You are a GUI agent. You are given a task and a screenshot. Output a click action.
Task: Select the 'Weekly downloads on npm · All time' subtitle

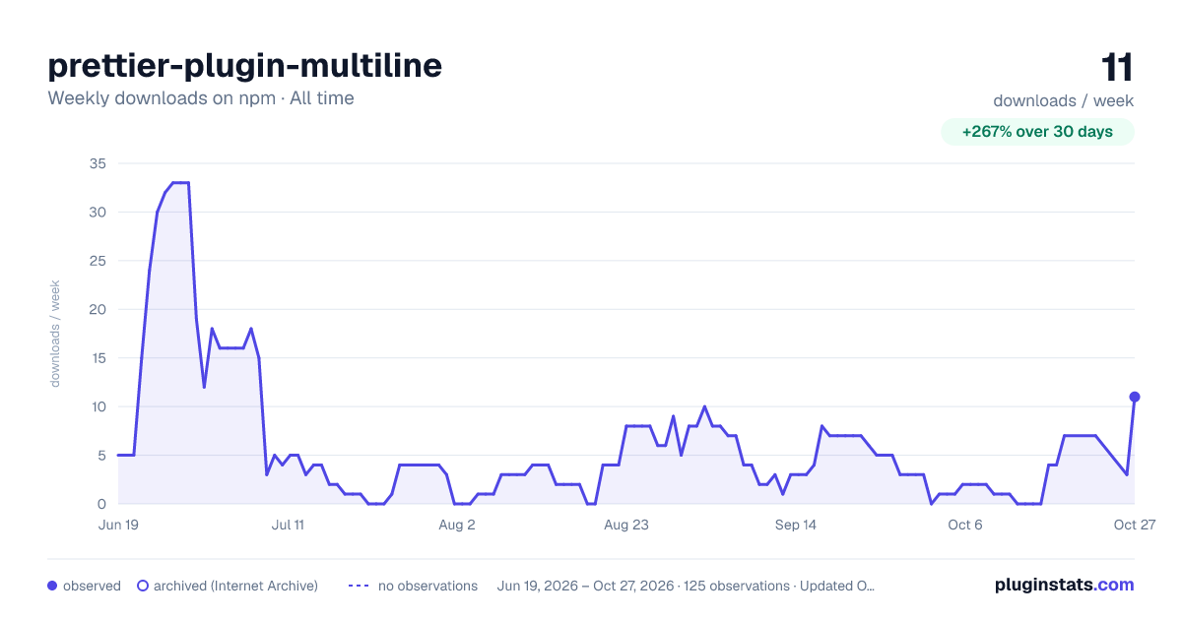tap(201, 98)
